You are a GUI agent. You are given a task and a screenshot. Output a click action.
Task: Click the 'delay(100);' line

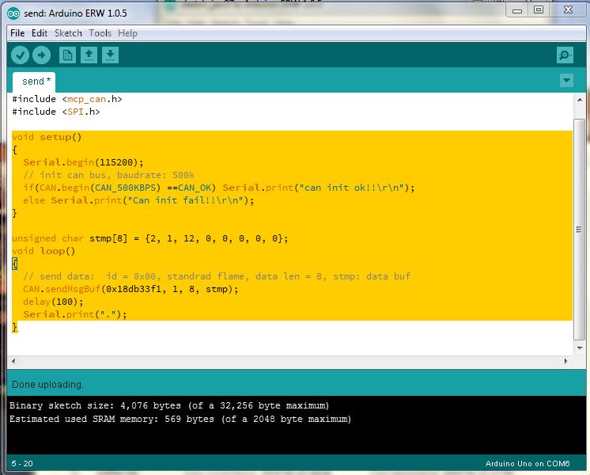coord(53,302)
